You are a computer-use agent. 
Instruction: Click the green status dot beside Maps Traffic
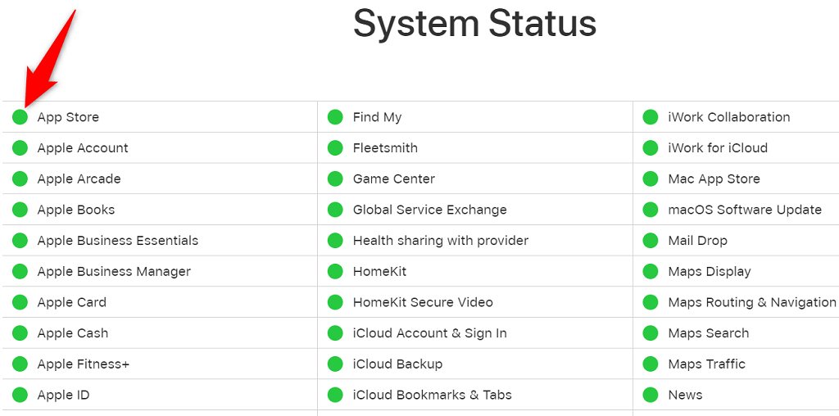[650, 364]
